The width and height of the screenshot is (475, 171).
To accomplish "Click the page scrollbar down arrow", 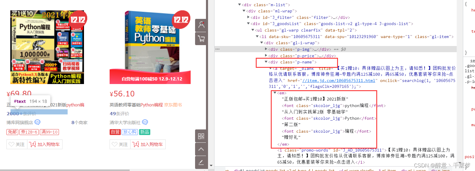I will tap(211, 166).
